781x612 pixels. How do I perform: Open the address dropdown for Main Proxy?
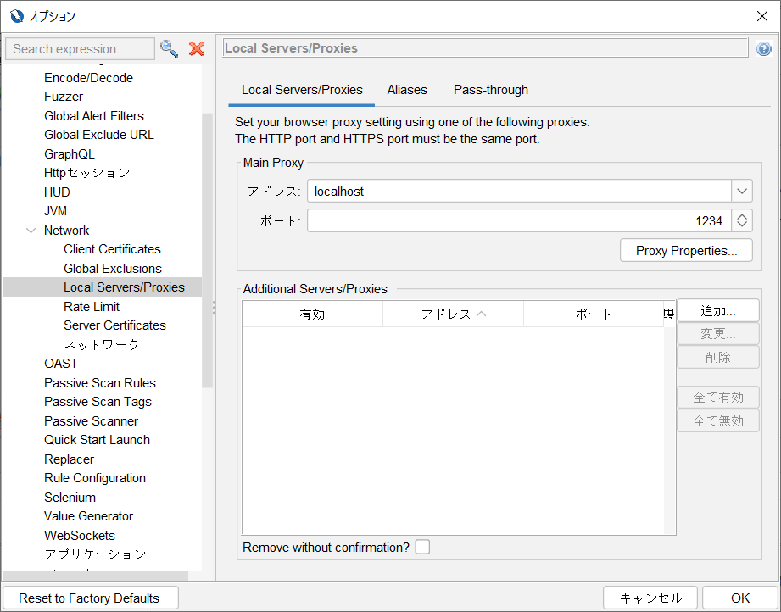pyautogui.click(x=742, y=192)
